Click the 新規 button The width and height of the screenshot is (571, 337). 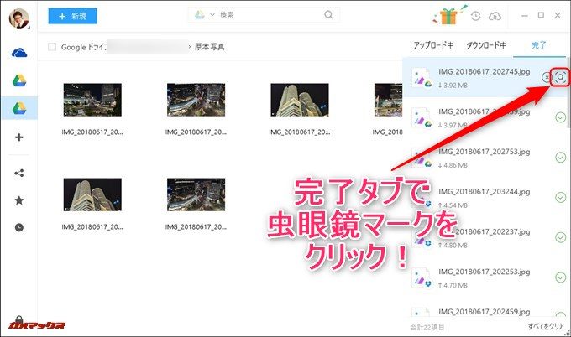point(72,16)
